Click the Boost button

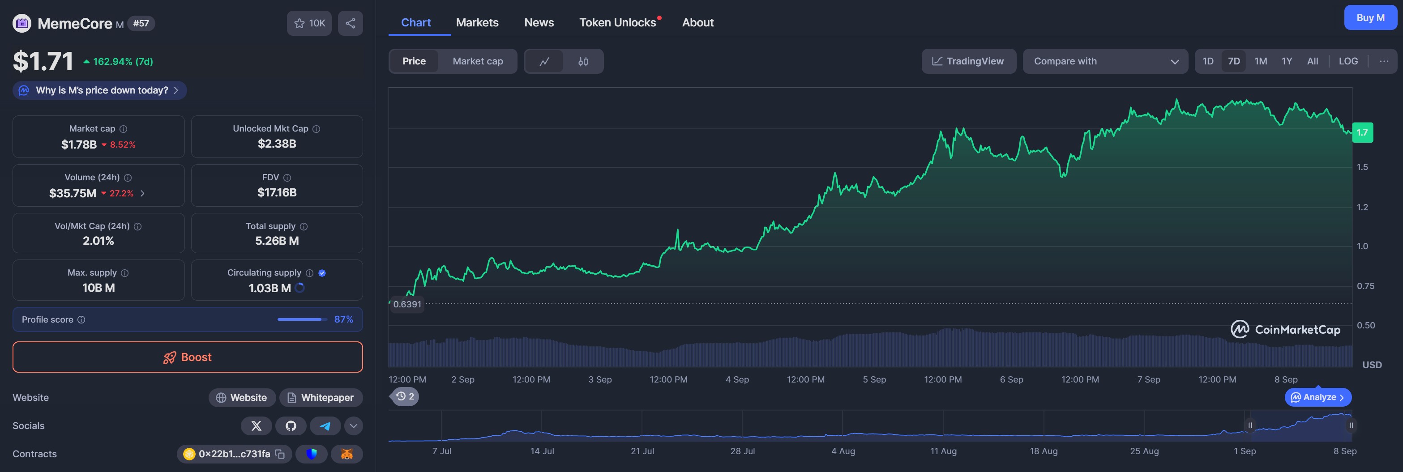[188, 357]
